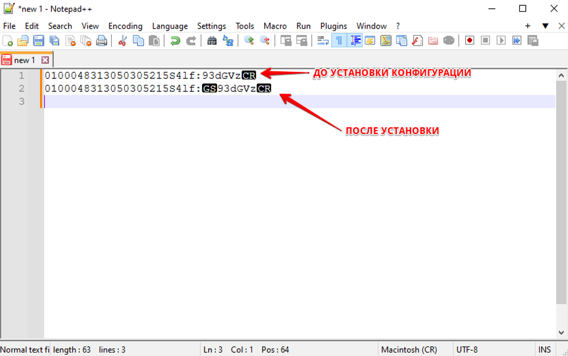Click the Print icon in toolbar

click(x=102, y=40)
